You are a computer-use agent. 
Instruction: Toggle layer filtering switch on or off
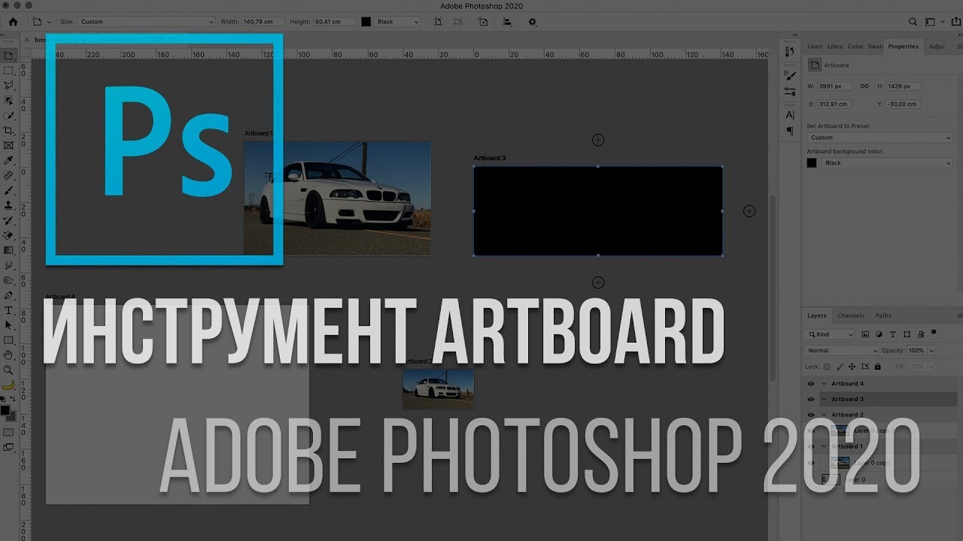tap(934, 332)
